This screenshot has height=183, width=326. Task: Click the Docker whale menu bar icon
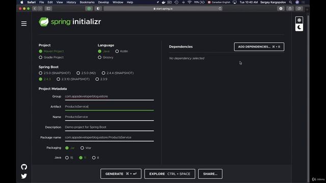pyautogui.click(x=164, y=2)
